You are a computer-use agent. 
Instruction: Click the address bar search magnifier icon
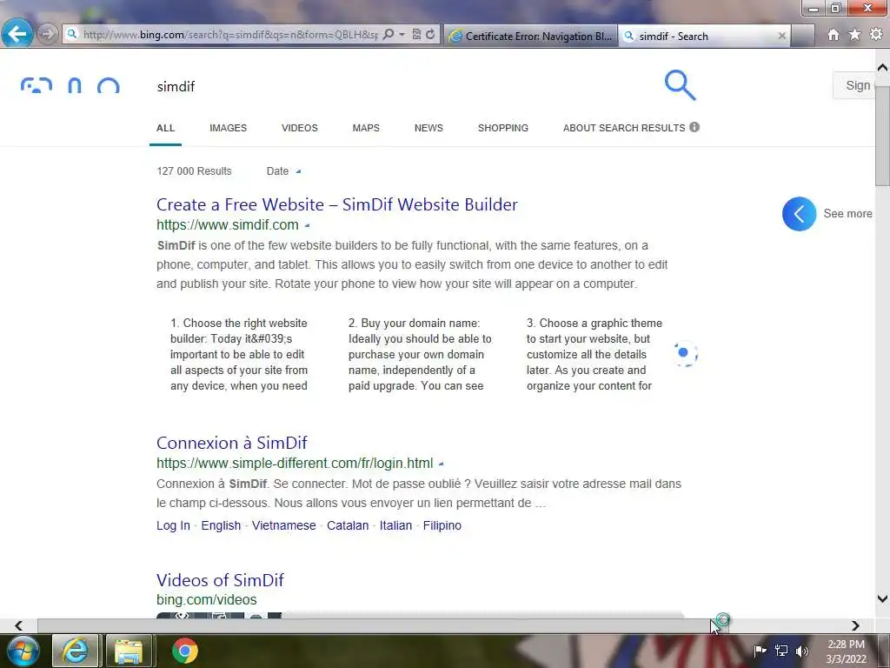coord(389,35)
